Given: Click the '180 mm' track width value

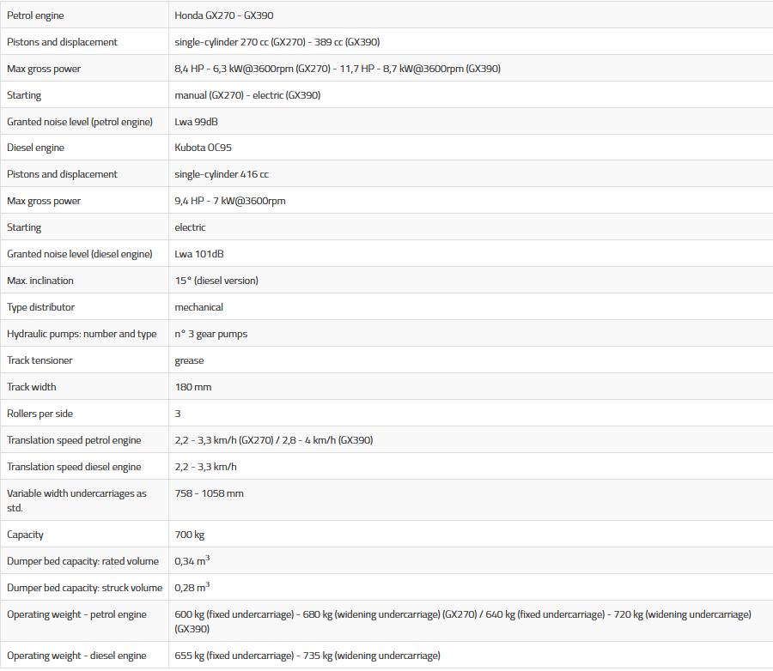Looking at the screenshot, I should (193, 387).
